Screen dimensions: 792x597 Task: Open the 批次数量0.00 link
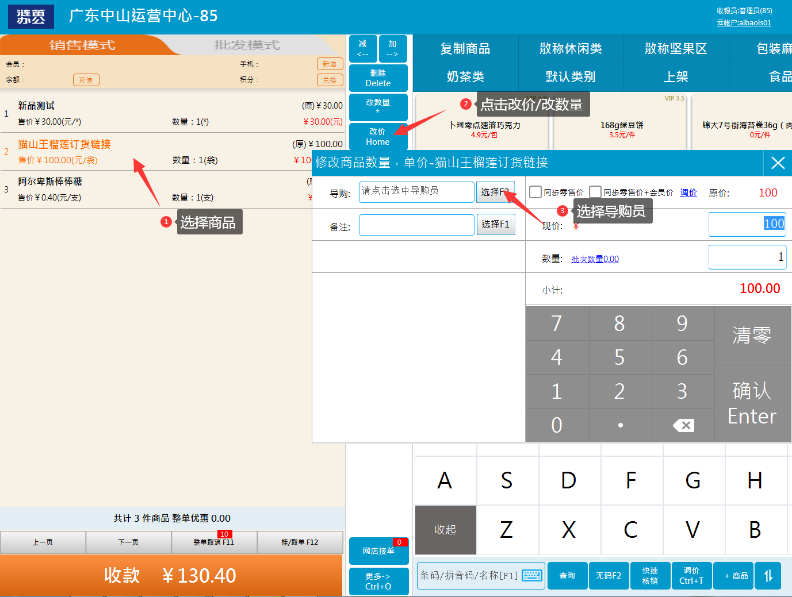[x=595, y=259]
